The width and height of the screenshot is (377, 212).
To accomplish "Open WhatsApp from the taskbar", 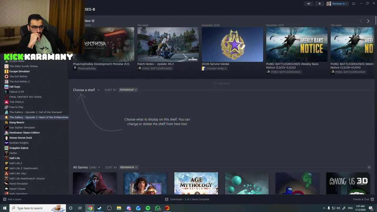I will 158,208.
